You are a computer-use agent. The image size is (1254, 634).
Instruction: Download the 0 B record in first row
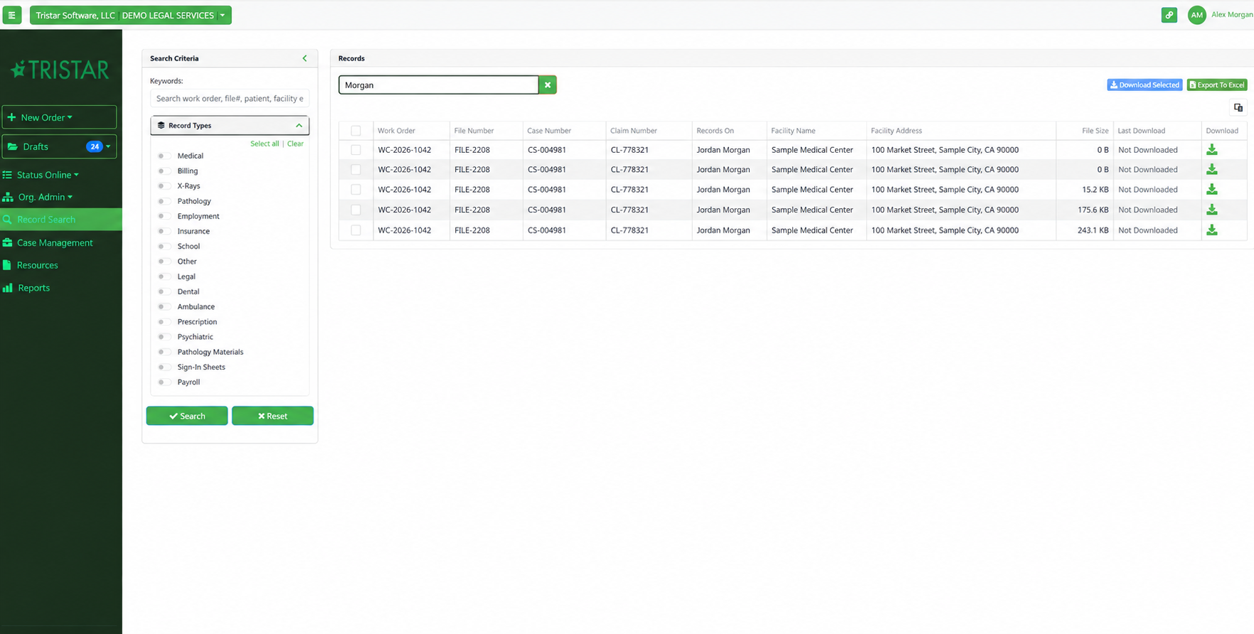1212,150
